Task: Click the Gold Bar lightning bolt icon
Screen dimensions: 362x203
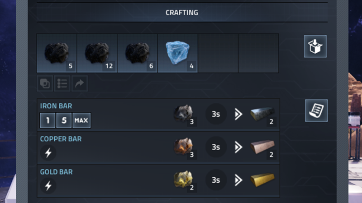Action: tap(48, 186)
